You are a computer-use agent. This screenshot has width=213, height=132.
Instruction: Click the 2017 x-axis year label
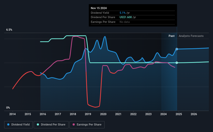pos(58,114)
